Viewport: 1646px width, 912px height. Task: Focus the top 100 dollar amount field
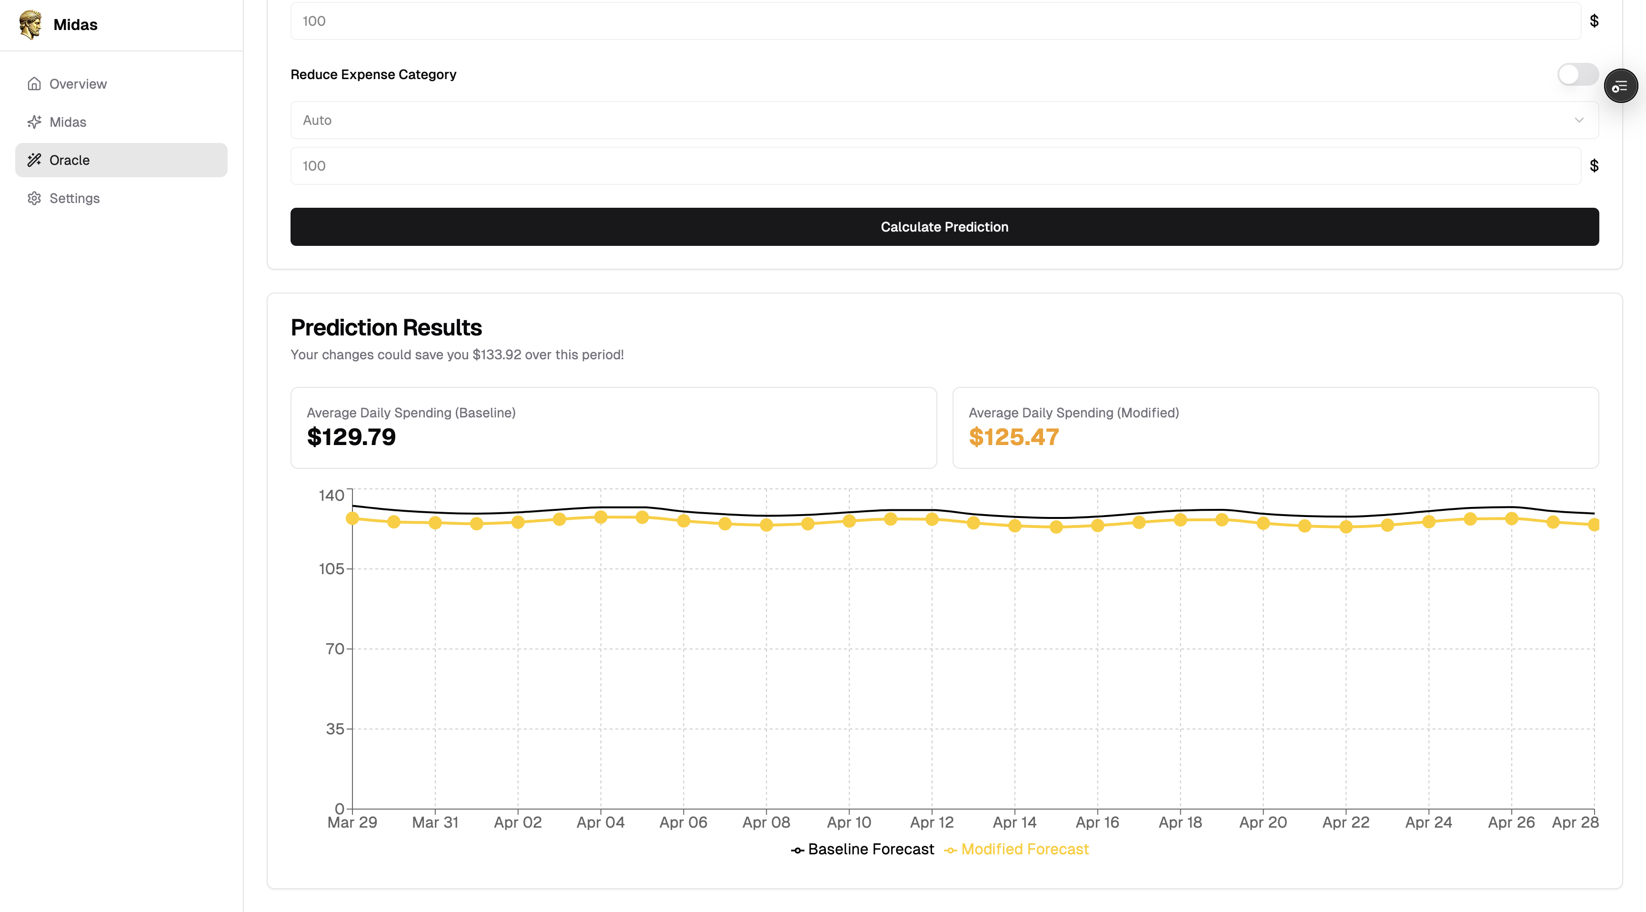(x=935, y=21)
